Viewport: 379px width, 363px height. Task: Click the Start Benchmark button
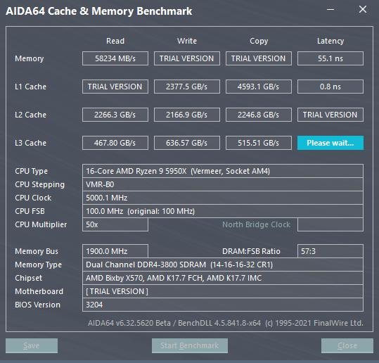pyautogui.click(x=190, y=345)
